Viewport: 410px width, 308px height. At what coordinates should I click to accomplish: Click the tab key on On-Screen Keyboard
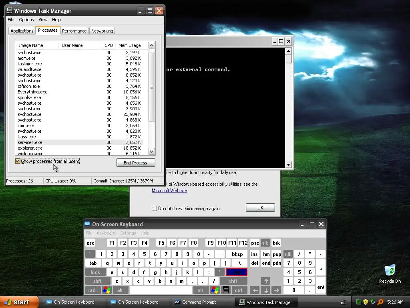pyautogui.click(x=93, y=263)
